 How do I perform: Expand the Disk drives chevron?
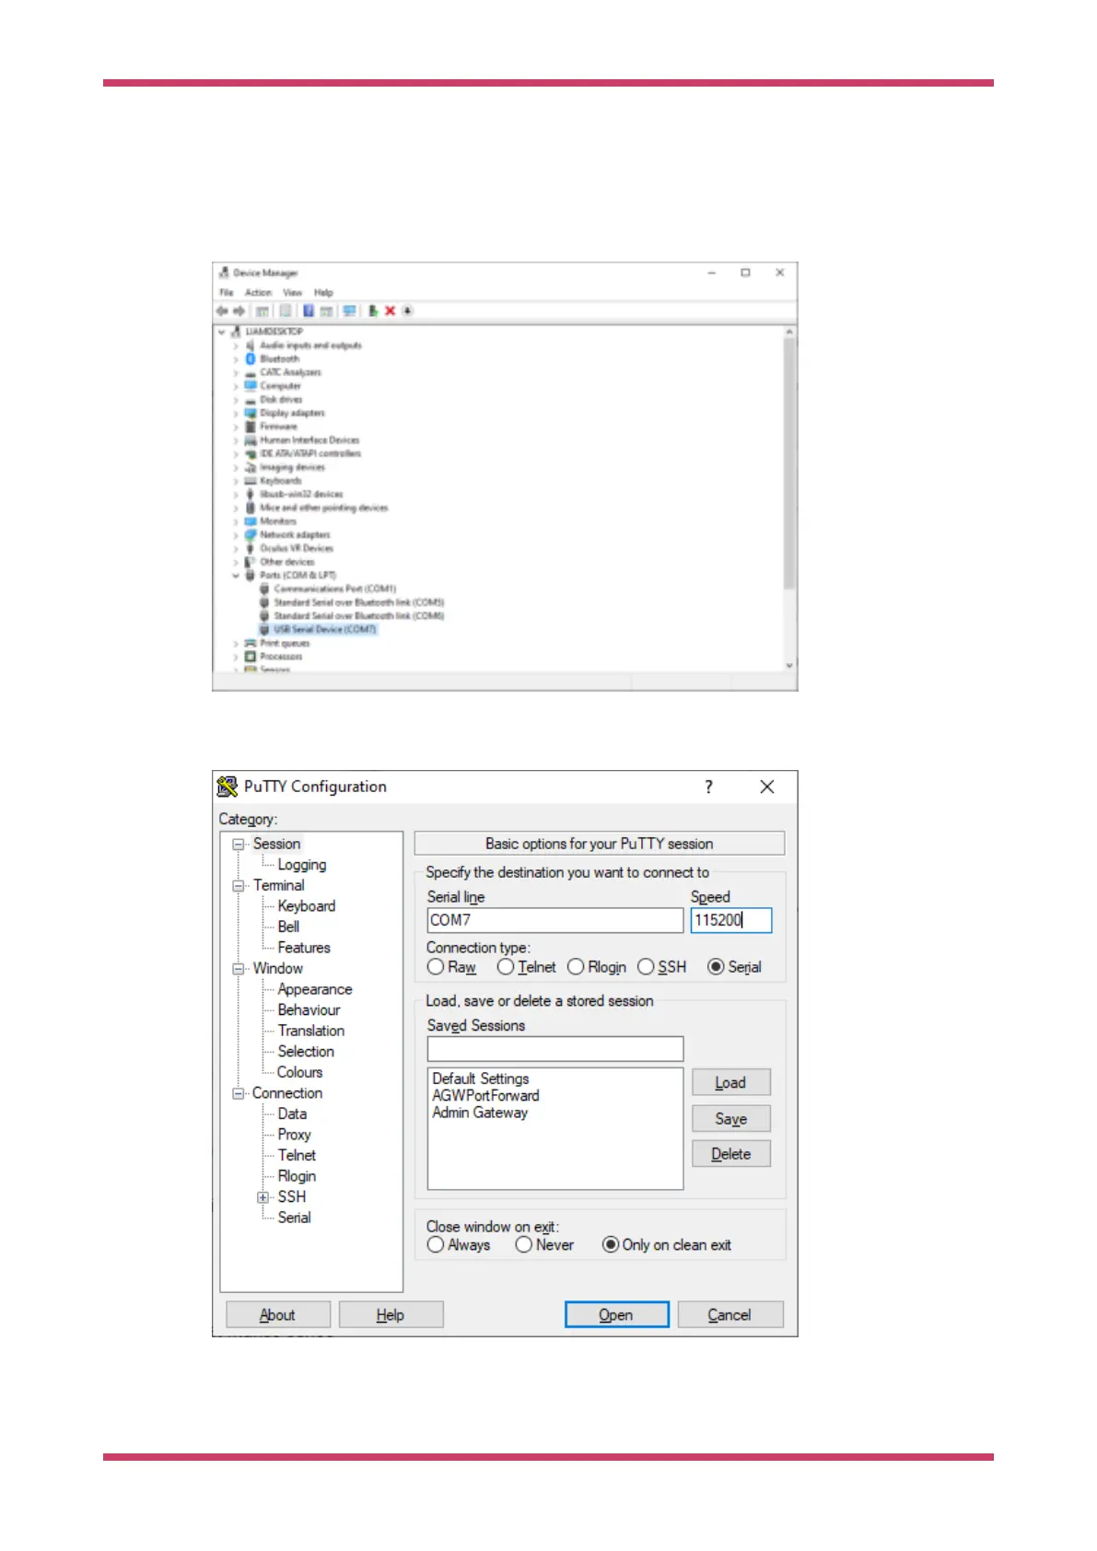pos(235,400)
